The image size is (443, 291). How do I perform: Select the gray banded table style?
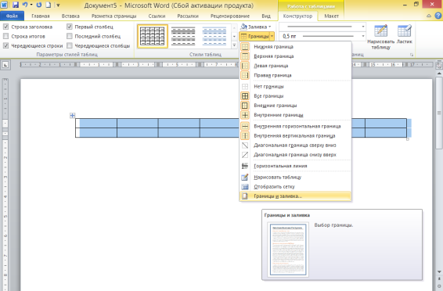coord(183,36)
